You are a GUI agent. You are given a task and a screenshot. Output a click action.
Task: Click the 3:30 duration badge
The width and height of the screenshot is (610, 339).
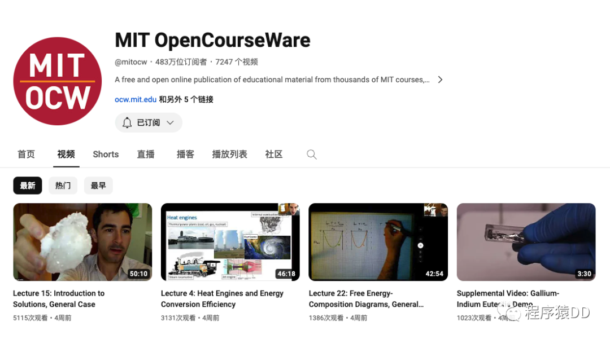pyautogui.click(x=584, y=274)
